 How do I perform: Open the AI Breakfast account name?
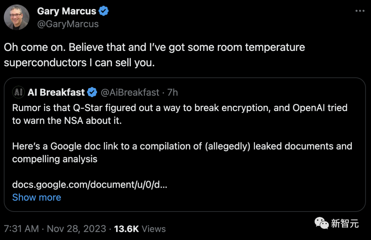(x=56, y=92)
